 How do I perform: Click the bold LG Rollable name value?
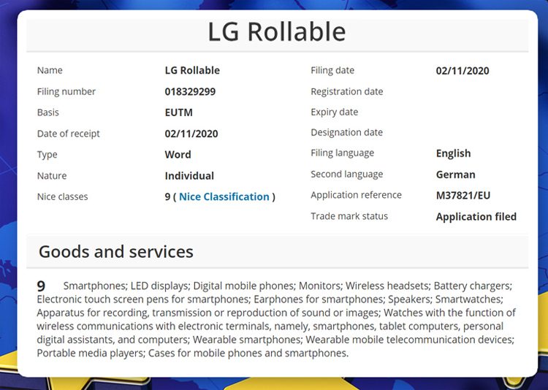[x=192, y=71]
